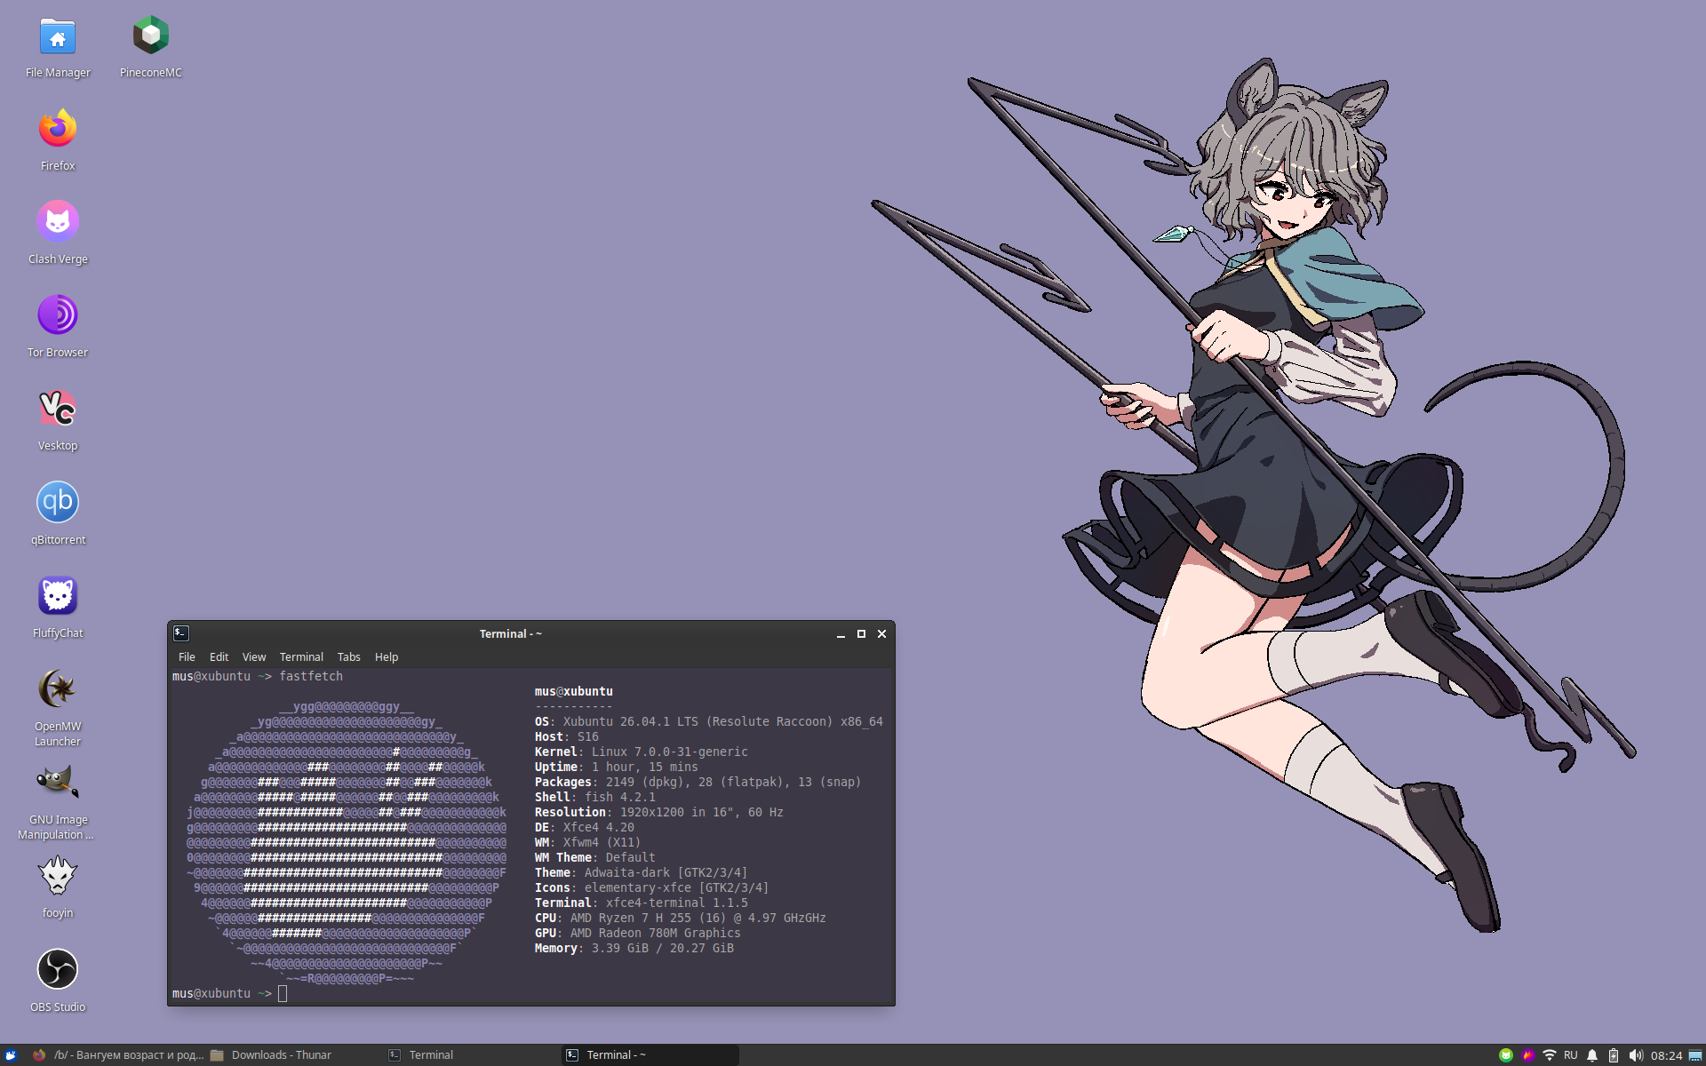Open the Wi-Fi network tray icon
This screenshot has height=1066, width=1706.
pyautogui.click(x=1550, y=1055)
